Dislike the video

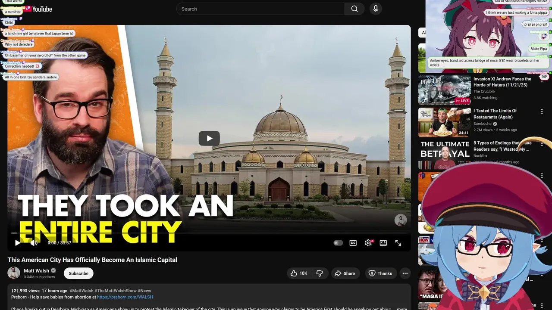click(320, 273)
